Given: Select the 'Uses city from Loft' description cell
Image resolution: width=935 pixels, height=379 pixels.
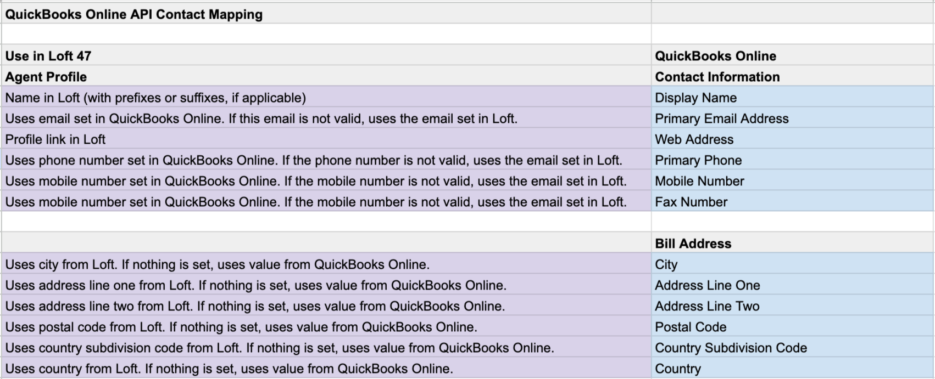Looking at the screenshot, I should point(326,264).
